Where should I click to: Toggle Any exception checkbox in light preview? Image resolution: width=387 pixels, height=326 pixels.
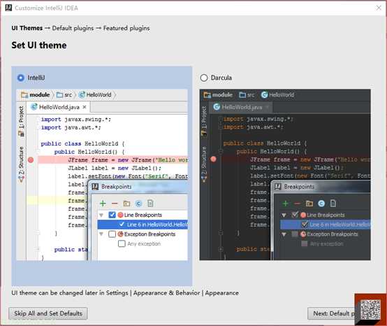[122, 243]
